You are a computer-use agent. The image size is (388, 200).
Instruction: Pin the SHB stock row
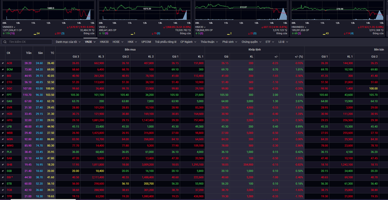(3, 165)
